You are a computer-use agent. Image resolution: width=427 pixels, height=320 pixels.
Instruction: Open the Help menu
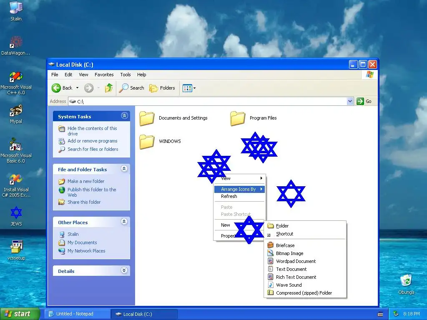tap(142, 75)
